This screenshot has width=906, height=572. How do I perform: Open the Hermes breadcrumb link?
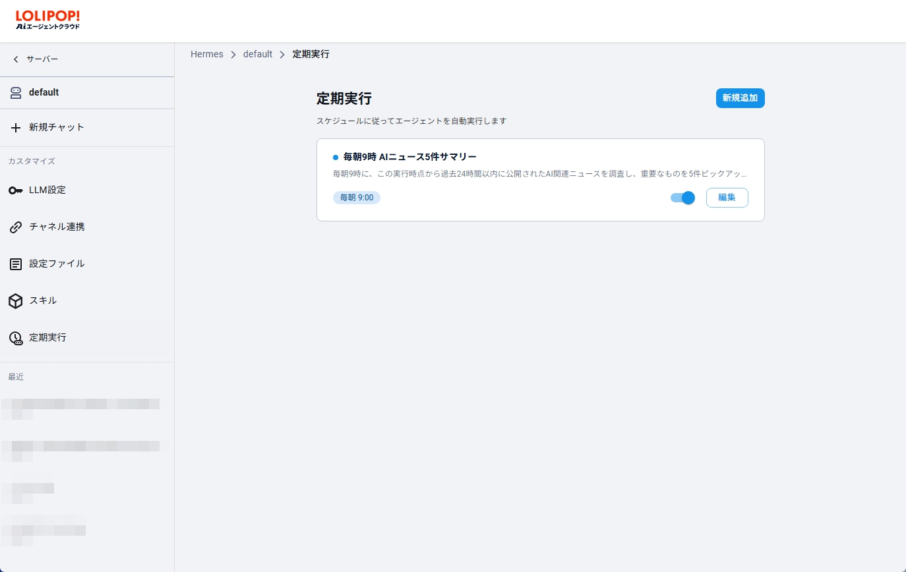coord(207,54)
